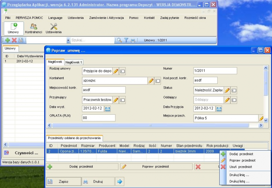Edit Przyjmujący with pencil icon
Image resolution: width=272 pixels, height=188 pixels.
click(116, 100)
